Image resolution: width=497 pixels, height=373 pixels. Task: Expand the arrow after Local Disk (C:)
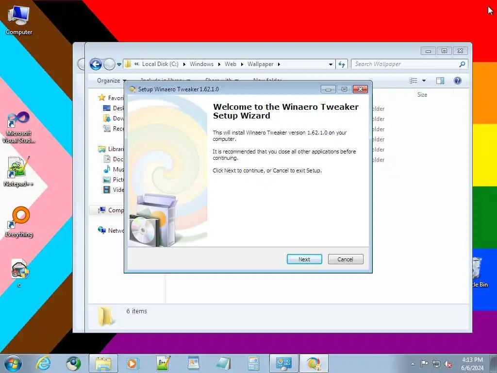184,65
